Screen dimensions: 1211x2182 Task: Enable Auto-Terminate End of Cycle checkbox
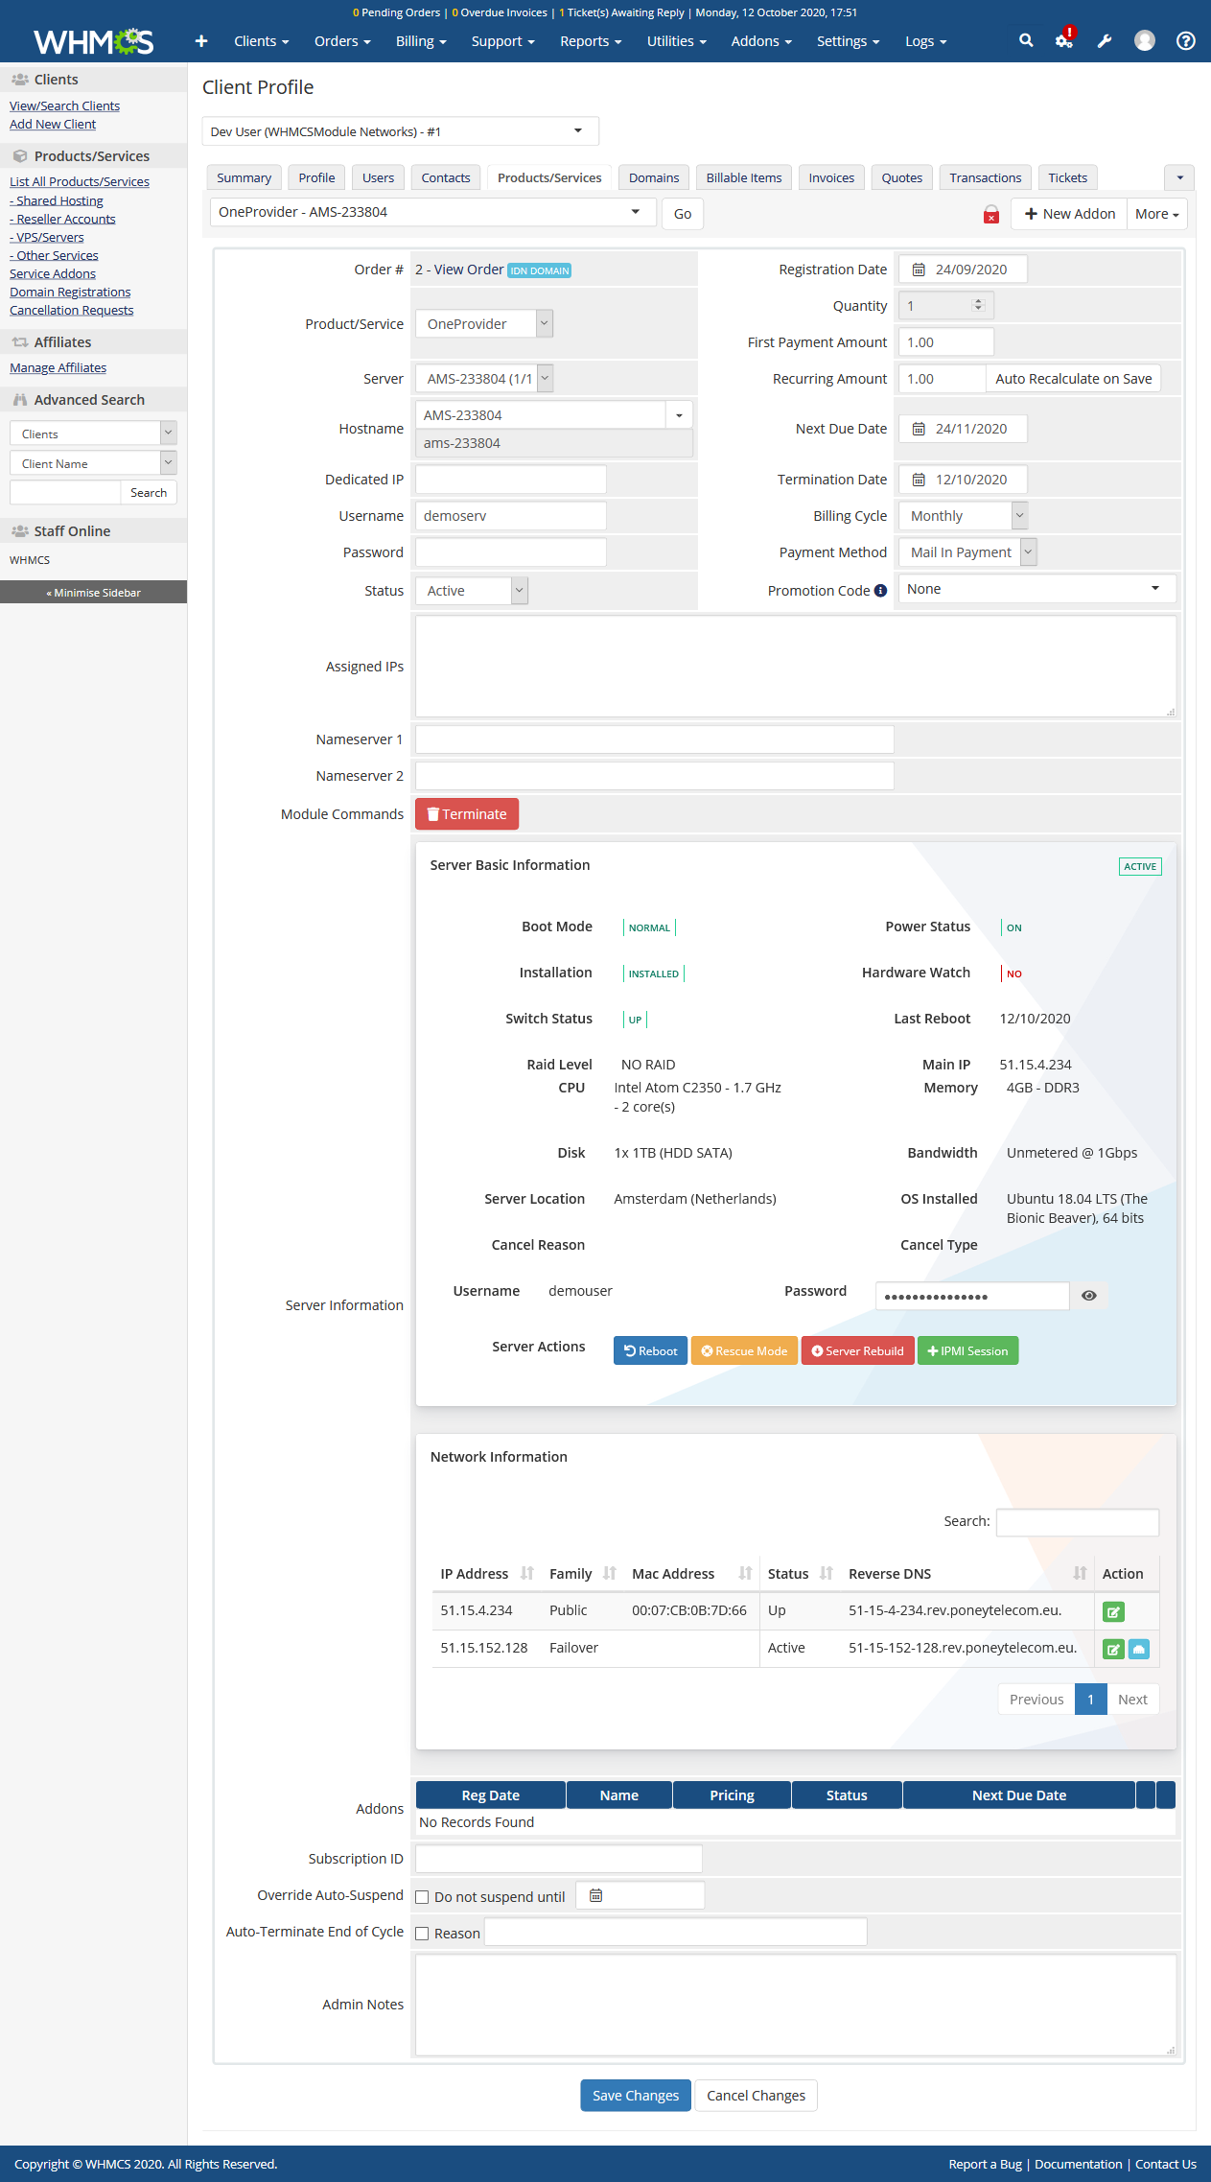pos(422,1934)
